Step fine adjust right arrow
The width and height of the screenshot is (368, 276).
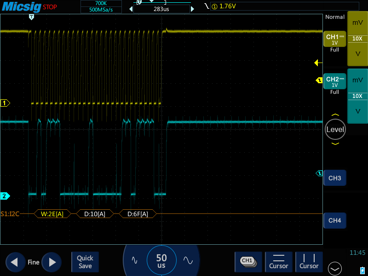(52, 262)
